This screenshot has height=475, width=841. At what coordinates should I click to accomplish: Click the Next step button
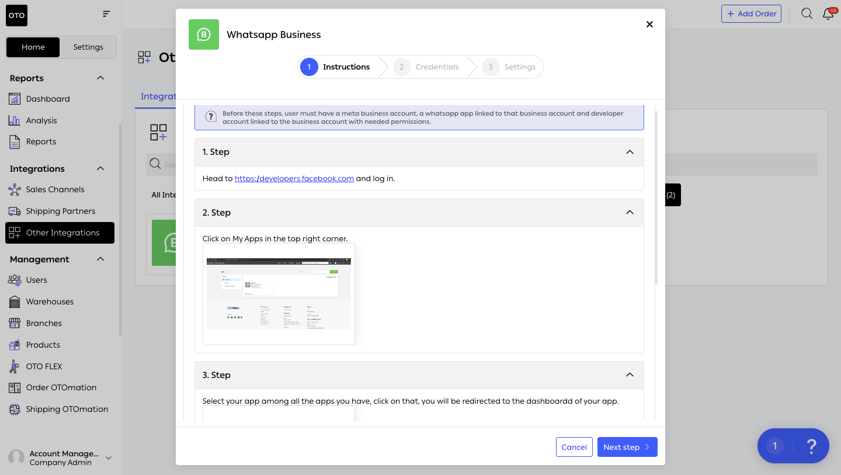point(627,447)
